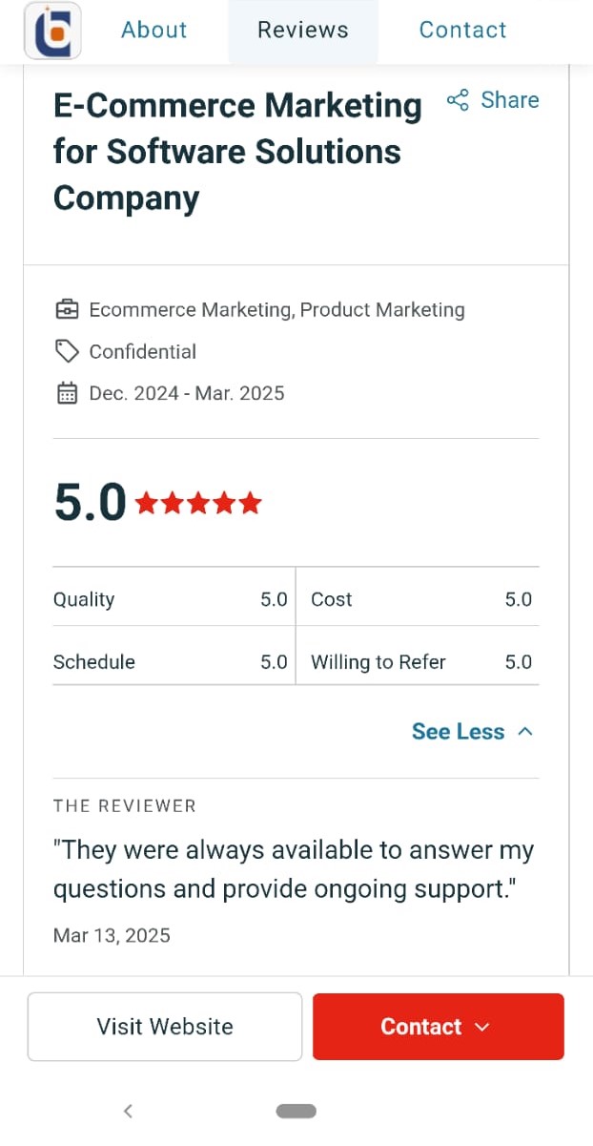Tap the calendar date icon
Image resolution: width=593 pixels, height=1146 pixels.
point(67,393)
